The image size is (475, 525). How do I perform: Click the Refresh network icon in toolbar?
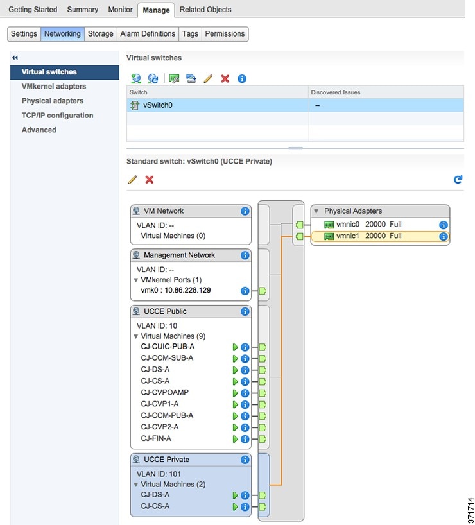pyautogui.click(x=153, y=79)
